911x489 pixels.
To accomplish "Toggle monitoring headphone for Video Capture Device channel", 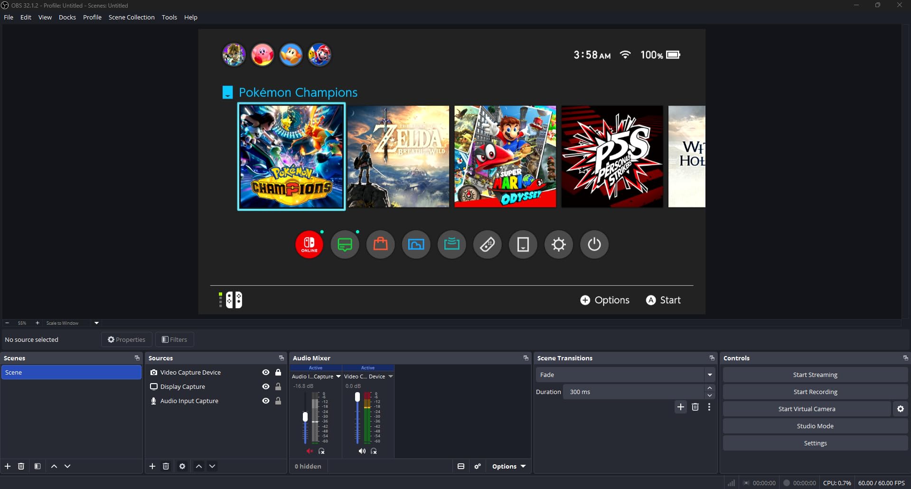I will [374, 451].
